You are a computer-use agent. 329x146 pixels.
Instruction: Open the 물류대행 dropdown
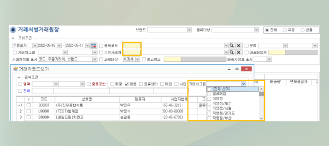(x=256, y=30)
